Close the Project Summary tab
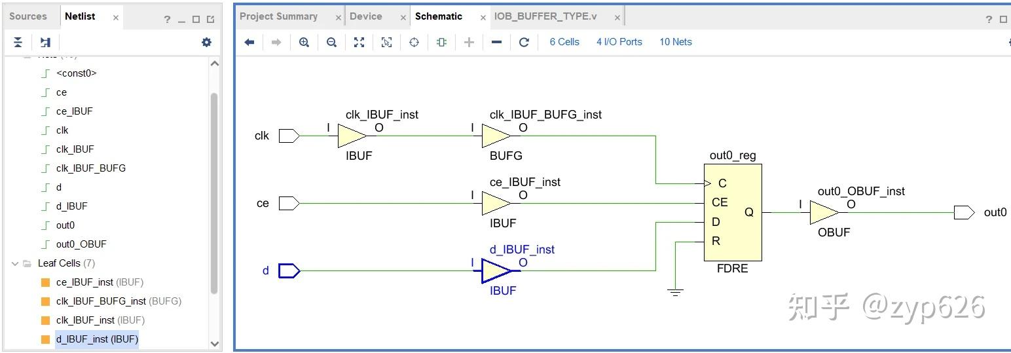Screen dimensions: 1011x353 pyautogui.click(x=339, y=18)
